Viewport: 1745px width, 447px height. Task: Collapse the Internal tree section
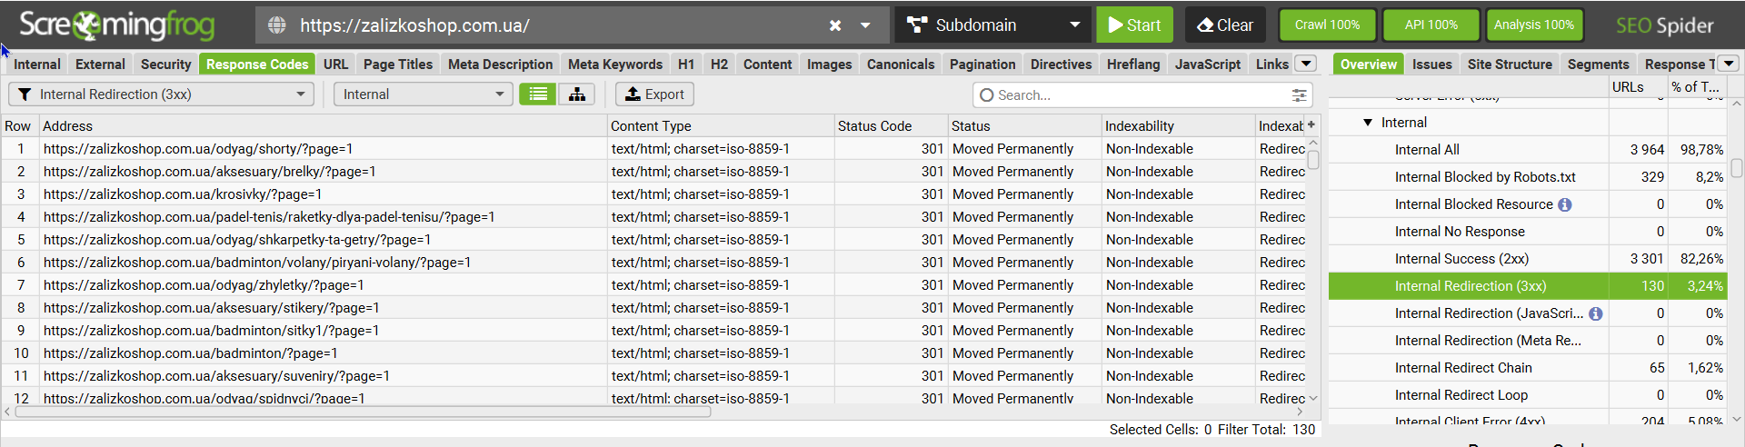[x=1368, y=123]
